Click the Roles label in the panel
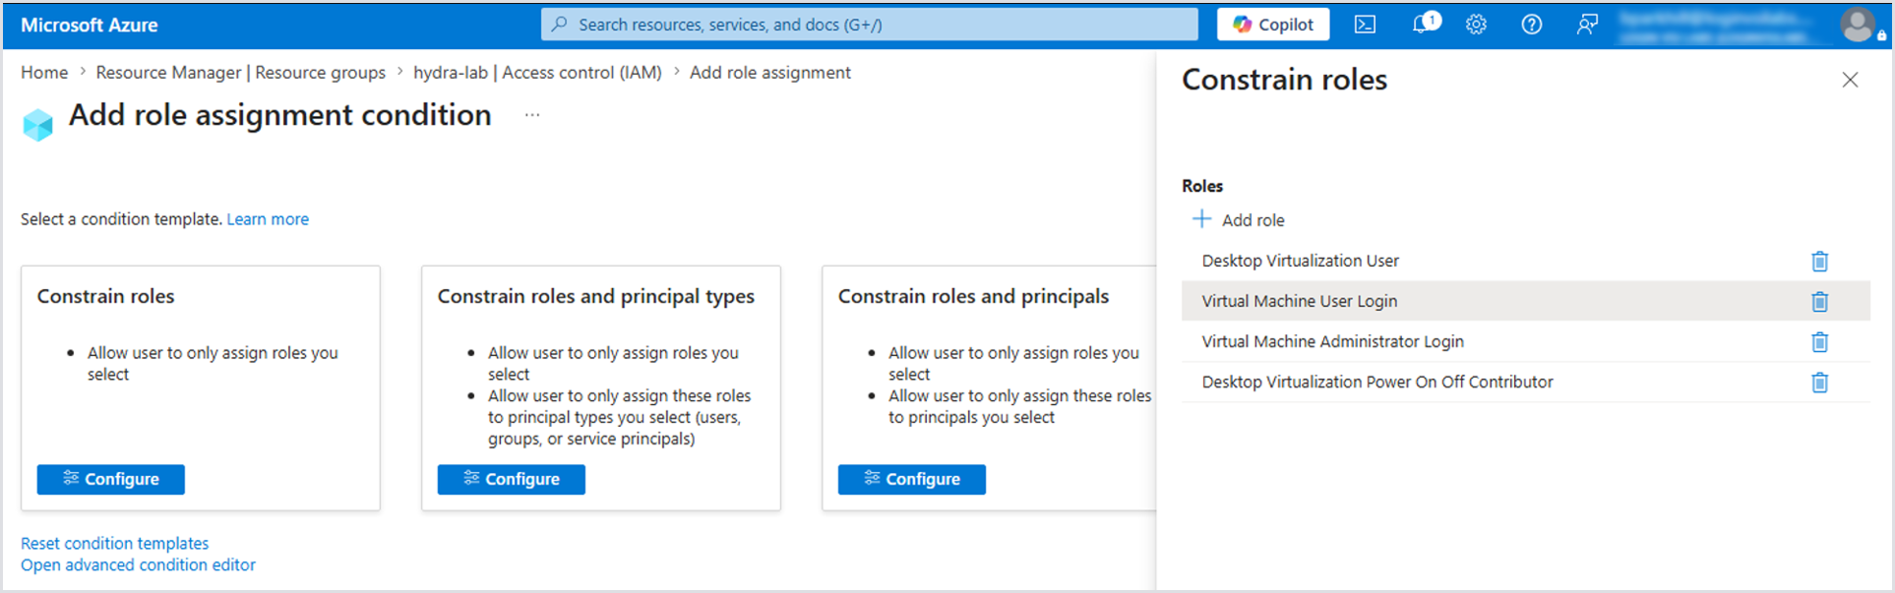1895x593 pixels. coord(1202,186)
